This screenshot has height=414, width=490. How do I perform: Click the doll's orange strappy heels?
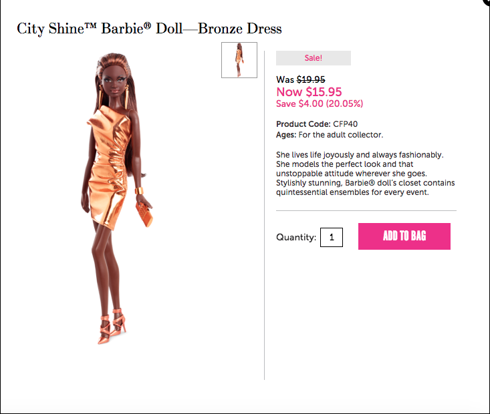click(x=112, y=327)
